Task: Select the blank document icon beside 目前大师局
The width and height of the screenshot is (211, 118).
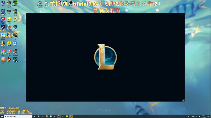Action: click(127, 10)
